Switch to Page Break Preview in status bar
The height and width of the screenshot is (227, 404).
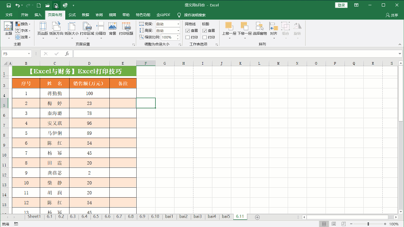click(343, 224)
